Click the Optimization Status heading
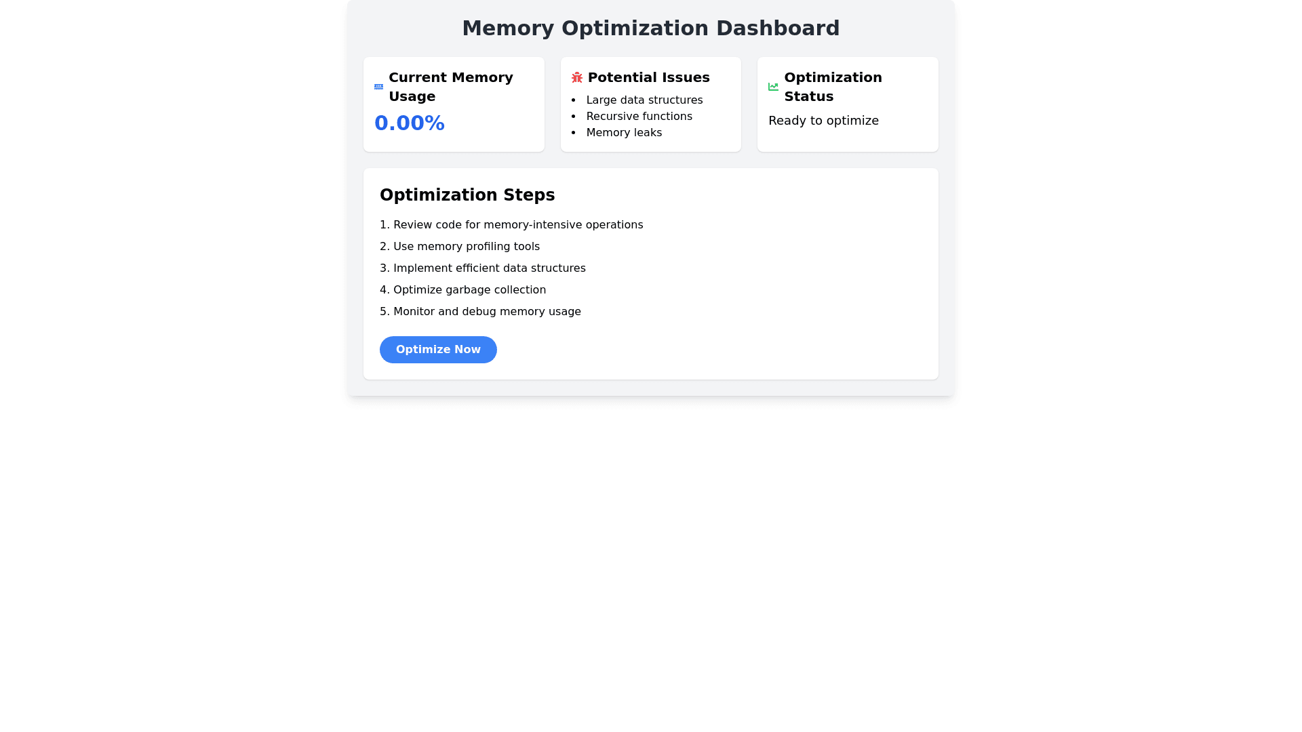This screenshot has height=732, width=1302. [x=833, y=87]
